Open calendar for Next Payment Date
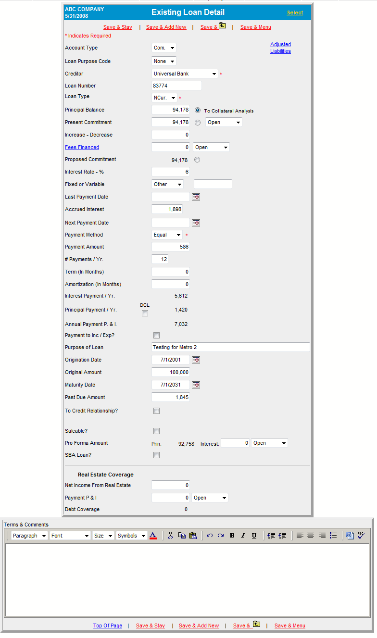Image resolution: width=377 pixels, height=638 pixels. (x=196, y=223)
